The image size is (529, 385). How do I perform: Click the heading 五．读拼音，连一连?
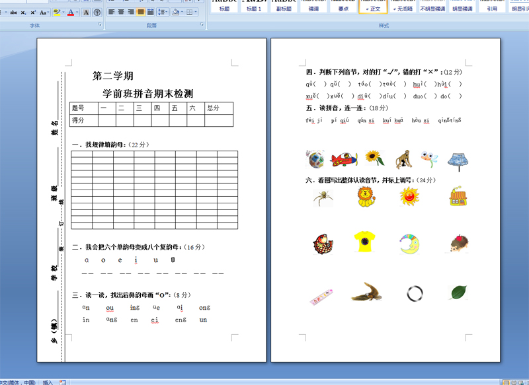(337, 108)
